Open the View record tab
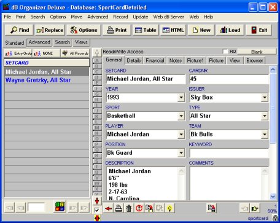This screenshot has width=280, height=223. (235, 61)
